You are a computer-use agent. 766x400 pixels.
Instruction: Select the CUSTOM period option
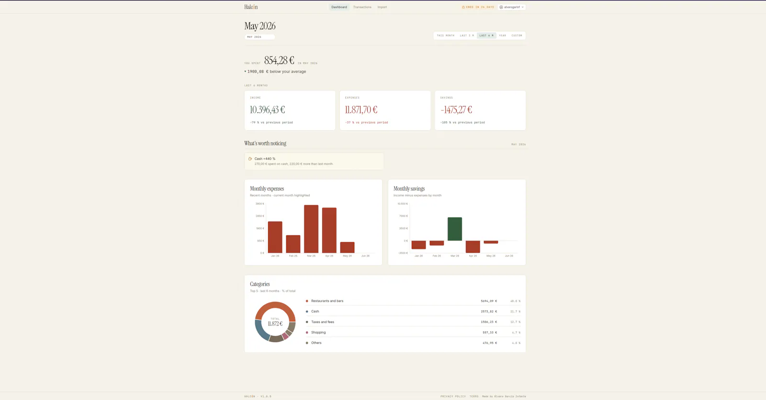517,35
